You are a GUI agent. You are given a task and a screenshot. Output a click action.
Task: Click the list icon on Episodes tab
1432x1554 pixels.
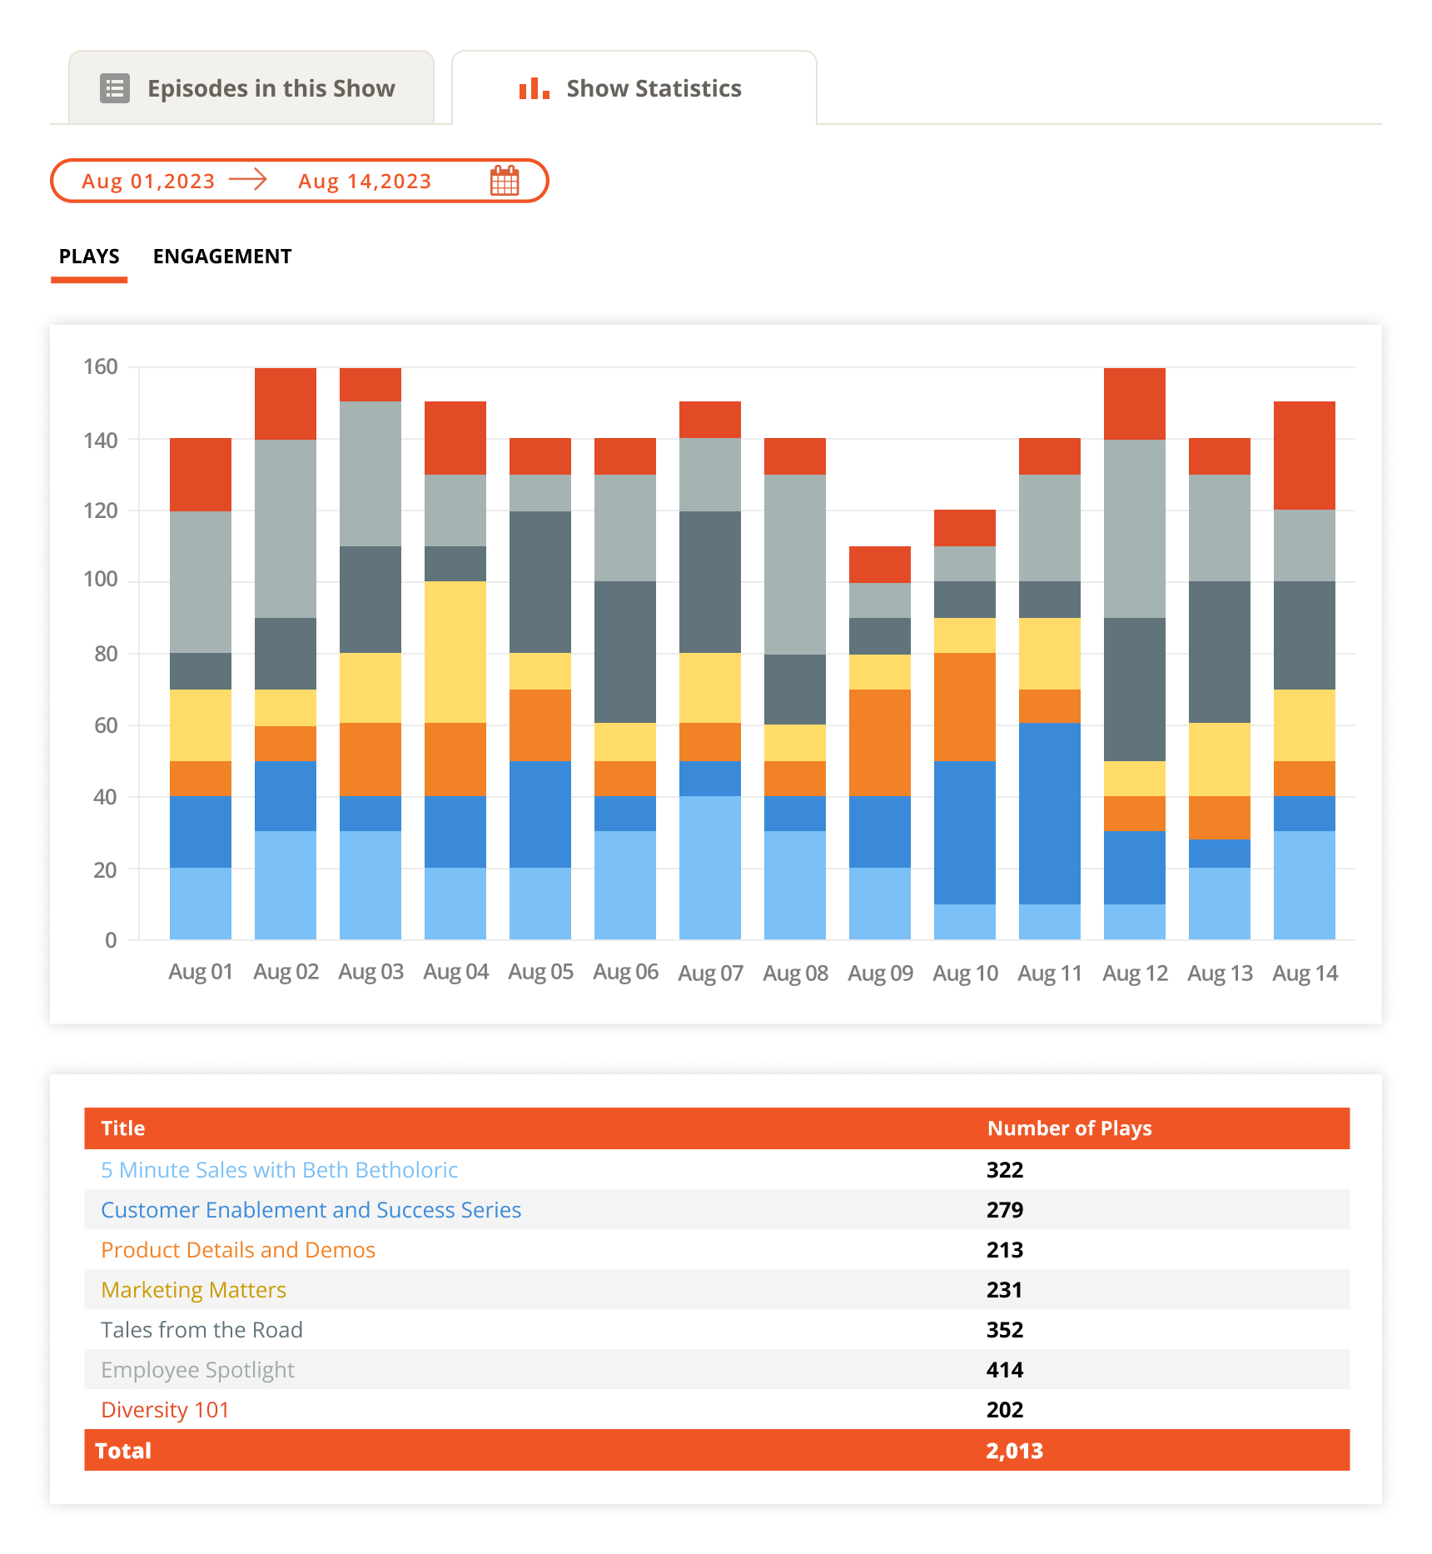(x=115, y=88)
